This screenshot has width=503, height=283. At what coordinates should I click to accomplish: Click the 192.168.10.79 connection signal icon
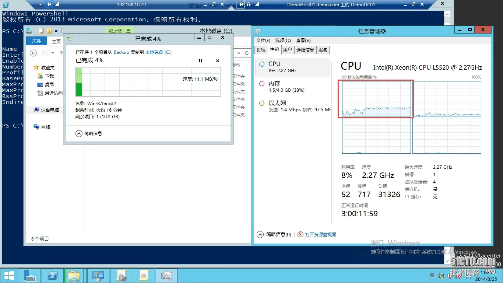[x=57, y=4]
